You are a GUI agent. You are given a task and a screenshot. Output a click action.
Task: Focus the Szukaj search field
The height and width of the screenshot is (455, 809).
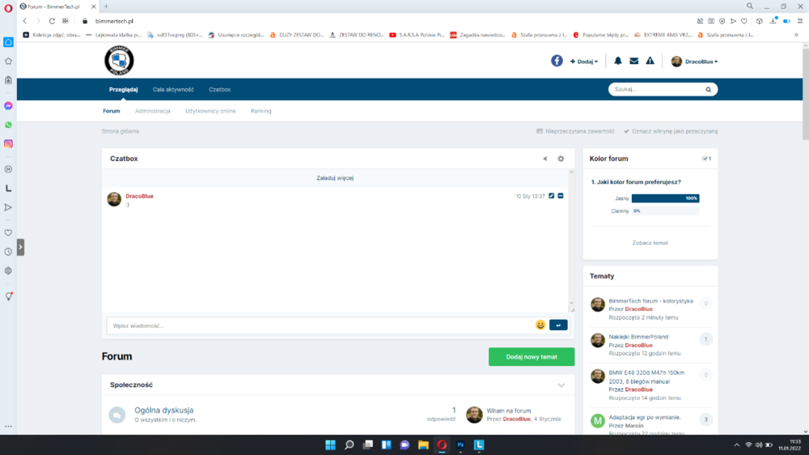coord(657,89)
